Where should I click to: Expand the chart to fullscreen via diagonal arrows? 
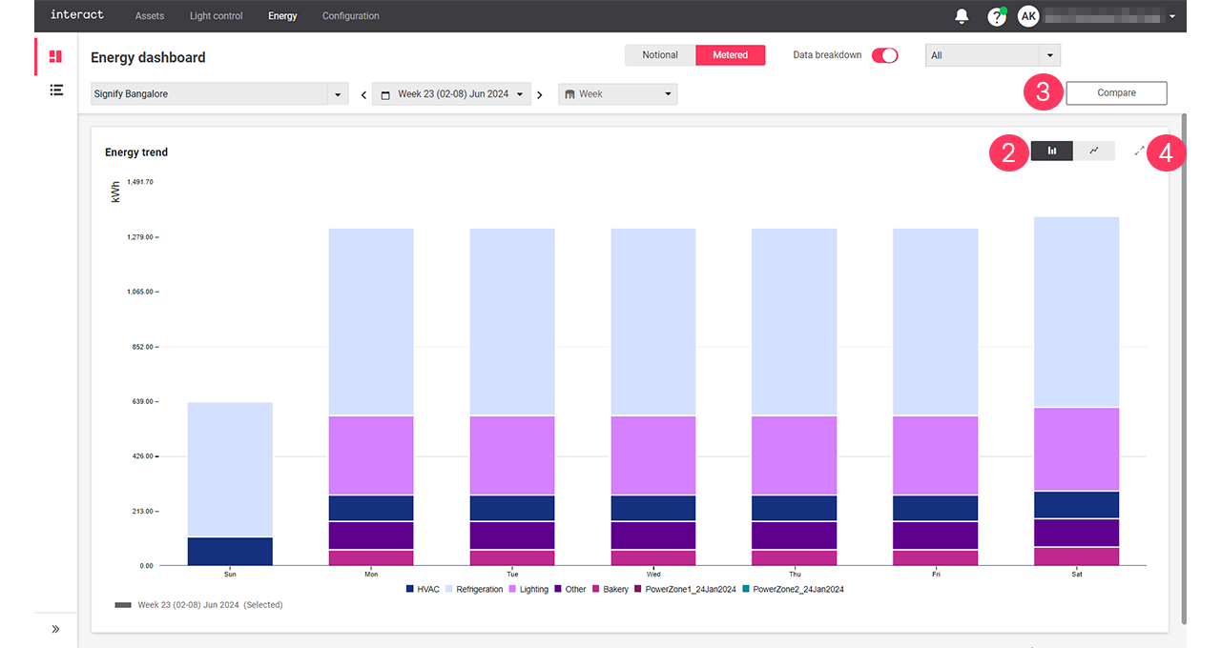point(1139,151)
